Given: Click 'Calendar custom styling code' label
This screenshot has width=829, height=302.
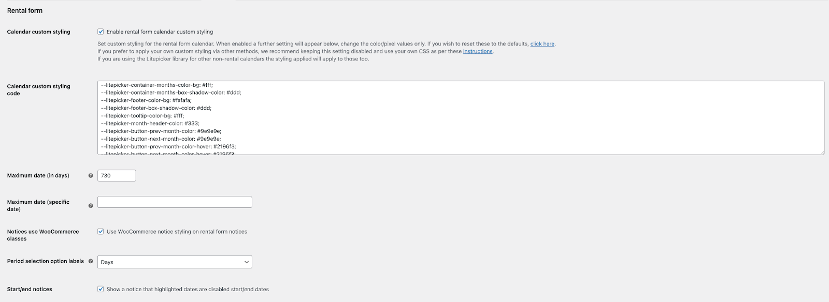Looking at the screenshot, I should [x=39, y=90].
